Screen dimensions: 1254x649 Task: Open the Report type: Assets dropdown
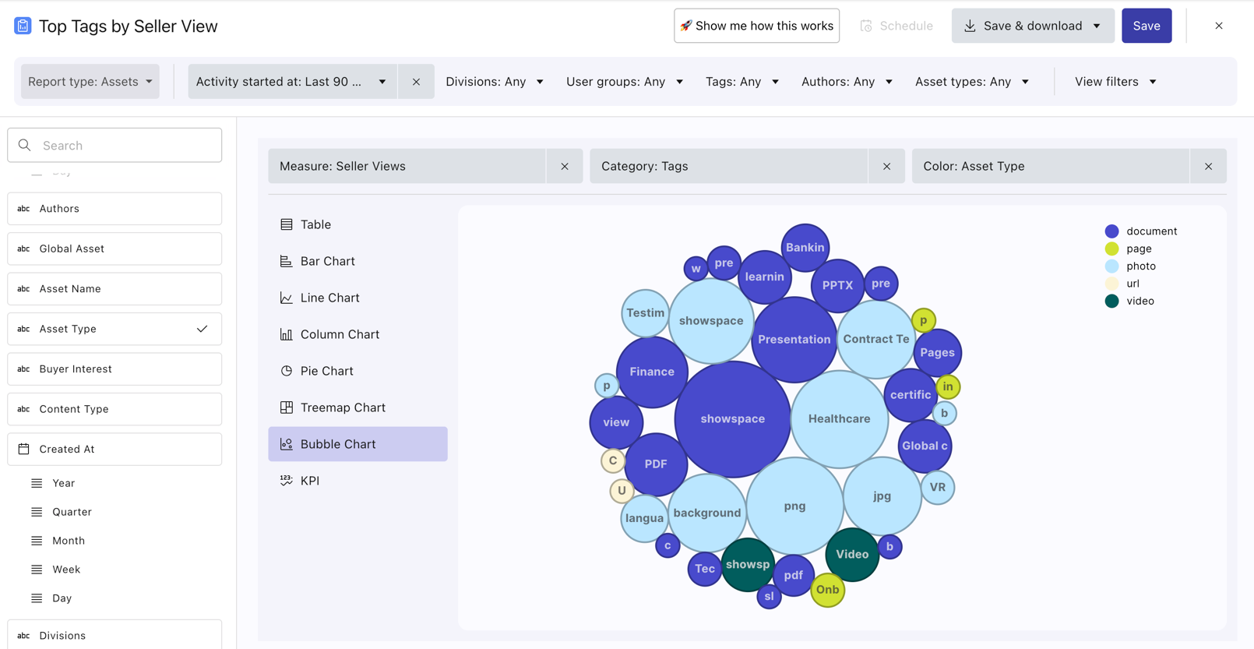pyautogui.click(x=90, y=82)
